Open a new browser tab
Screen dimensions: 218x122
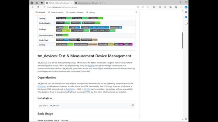(105, 3)
